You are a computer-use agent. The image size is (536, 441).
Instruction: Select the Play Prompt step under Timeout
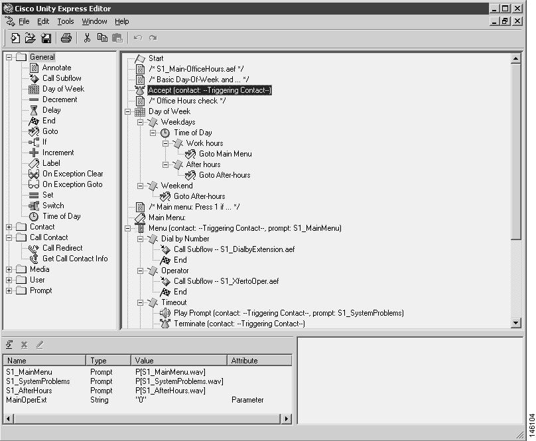pyautogui.click(x=226, y=312)
